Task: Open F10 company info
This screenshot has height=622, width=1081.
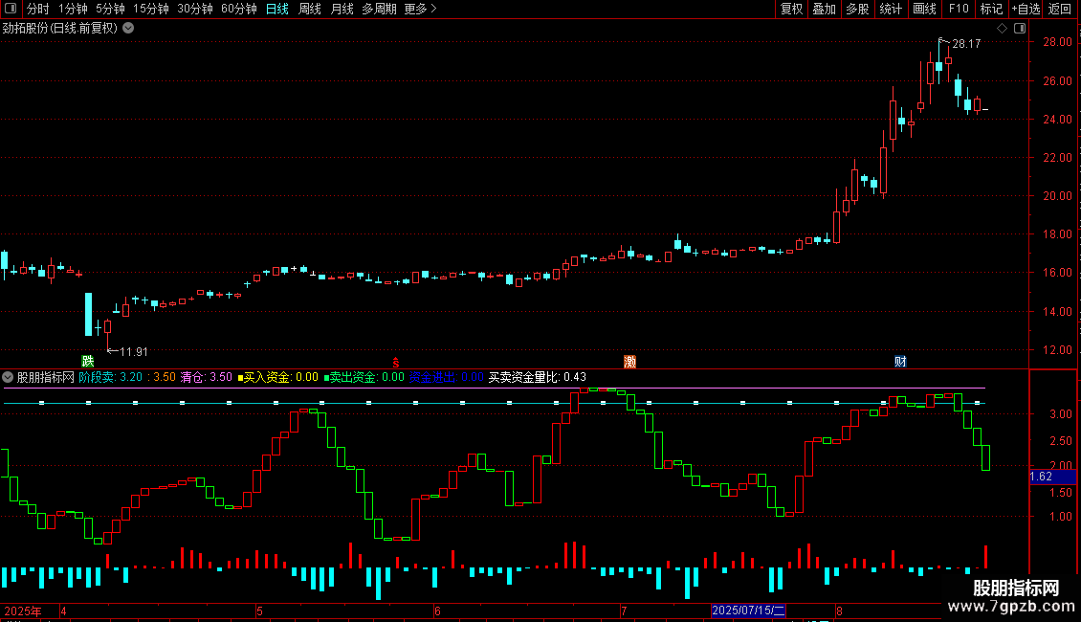Action: click(959, 9)
